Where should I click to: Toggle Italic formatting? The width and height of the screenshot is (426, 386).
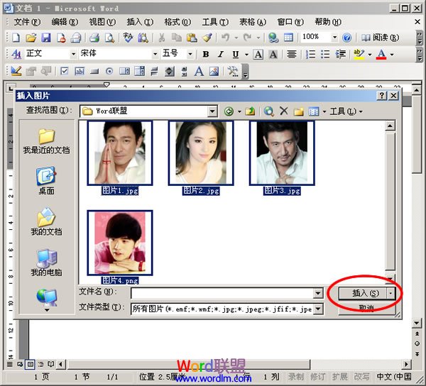[221, 55]
